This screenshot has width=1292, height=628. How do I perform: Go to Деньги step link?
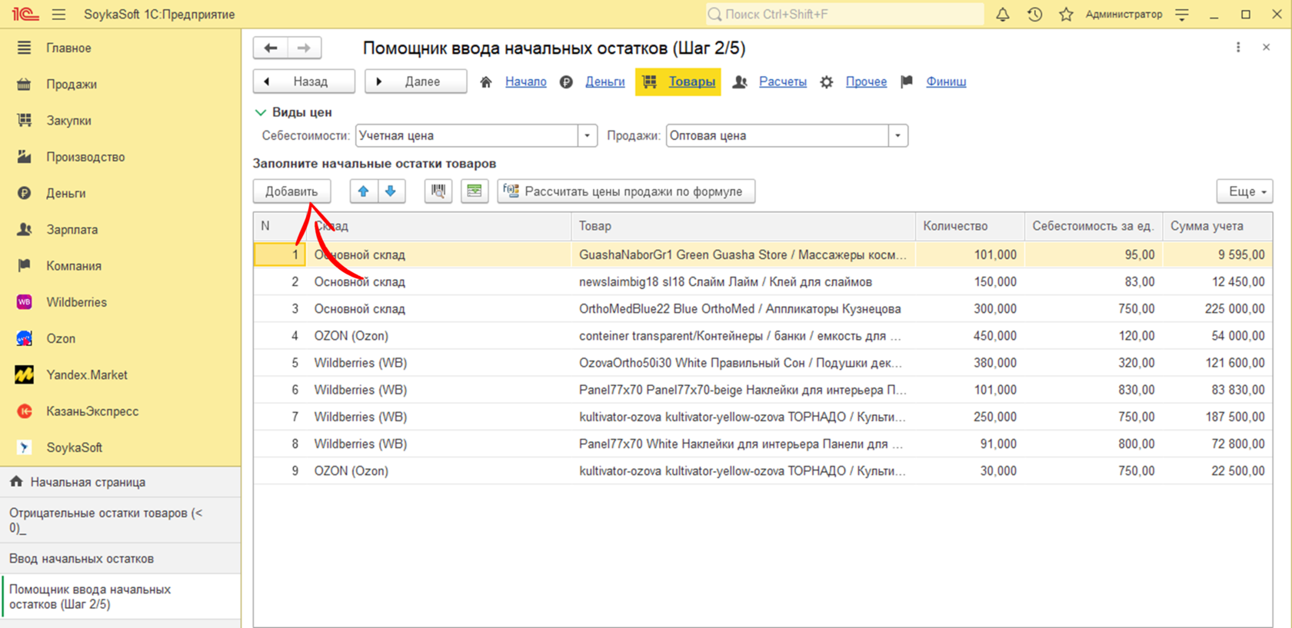[x=605, y=81]
